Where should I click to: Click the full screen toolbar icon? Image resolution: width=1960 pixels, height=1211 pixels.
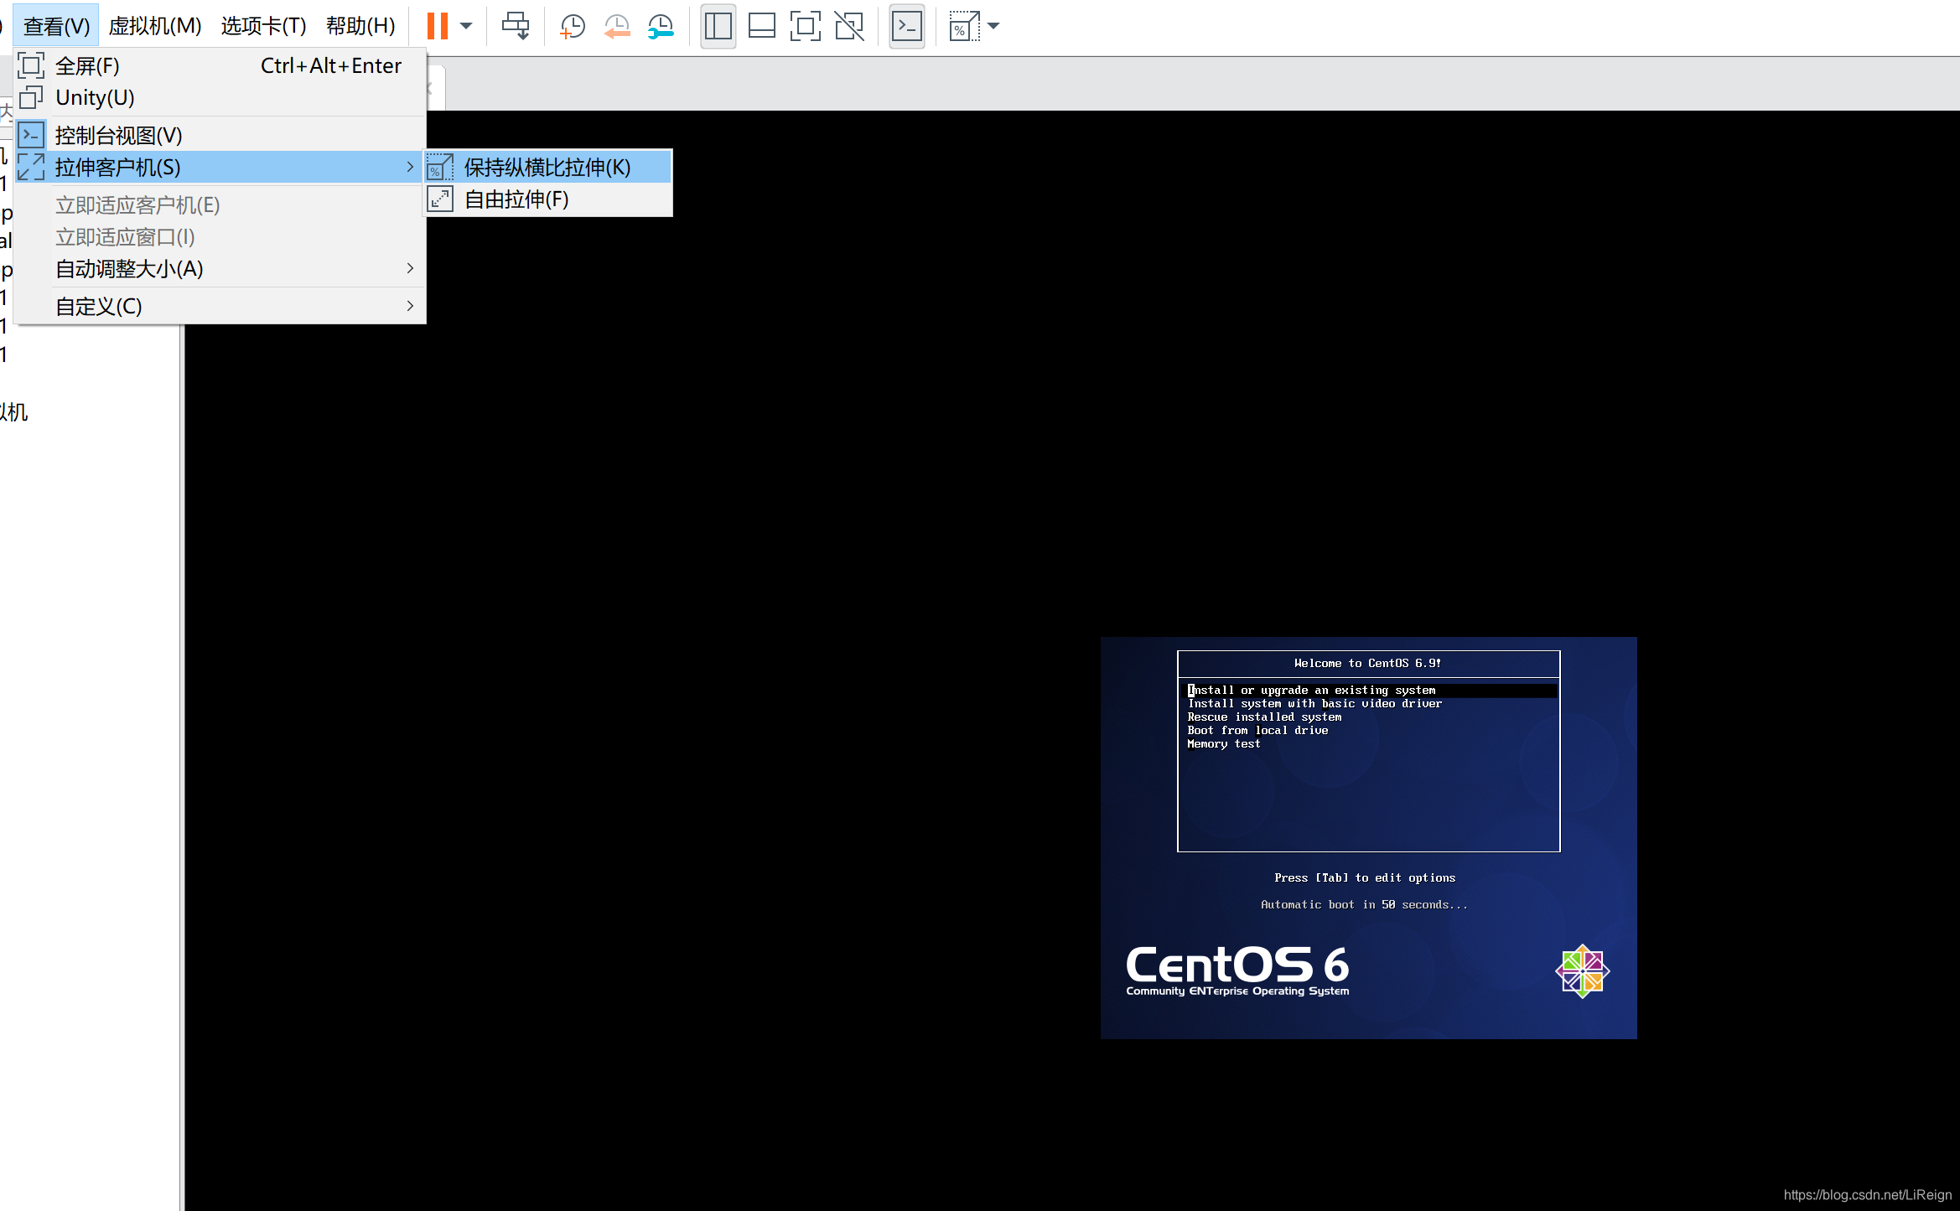[806, 26]
